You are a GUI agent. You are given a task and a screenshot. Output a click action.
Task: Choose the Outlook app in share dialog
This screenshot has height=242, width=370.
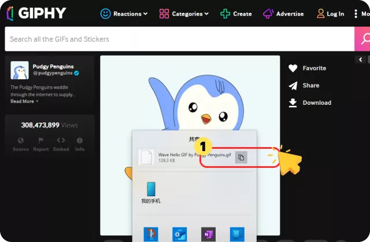click(180, 234)
